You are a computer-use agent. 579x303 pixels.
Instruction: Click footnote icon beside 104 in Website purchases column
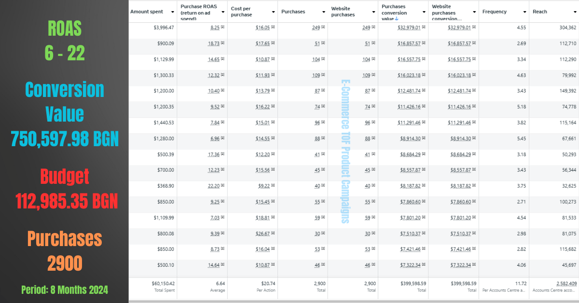373,59
